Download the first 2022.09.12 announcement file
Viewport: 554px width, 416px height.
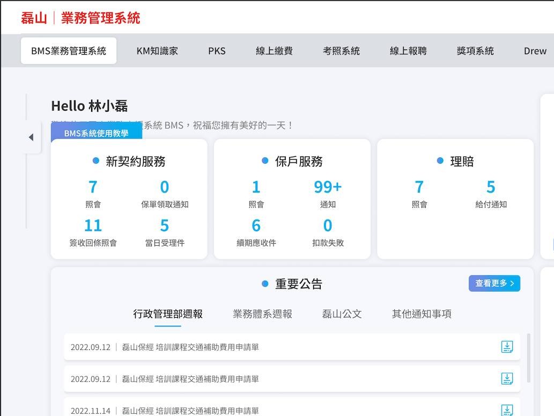507,347
